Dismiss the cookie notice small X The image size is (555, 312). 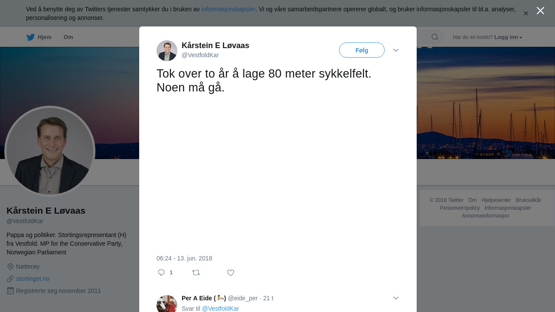click(526, 13)
